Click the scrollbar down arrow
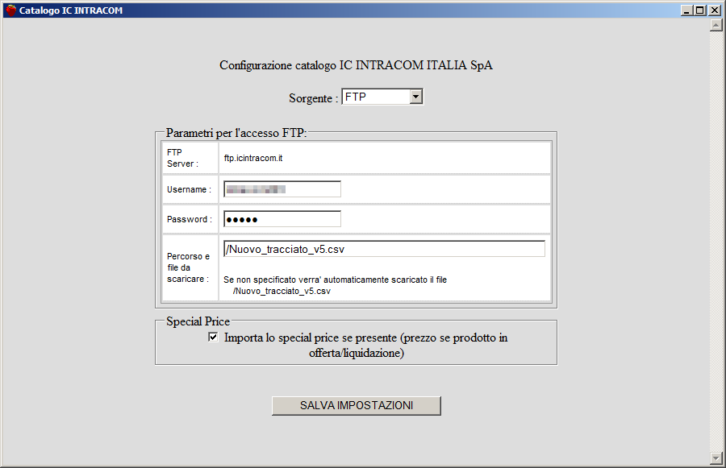The width and height of the screenshot is (726, 468). [x=716, y=458]
